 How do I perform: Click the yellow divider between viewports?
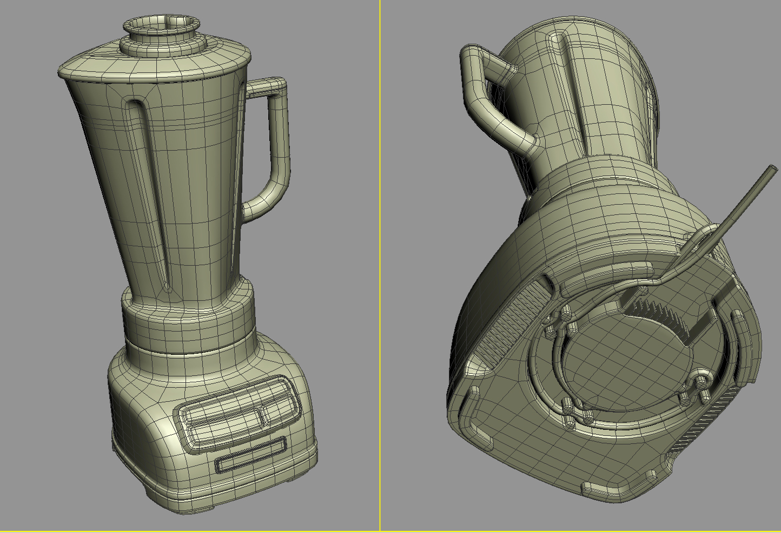tap(380, 266)
